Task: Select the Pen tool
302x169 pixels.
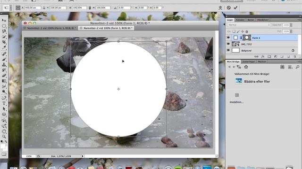Action: click(x=4, y=98)
